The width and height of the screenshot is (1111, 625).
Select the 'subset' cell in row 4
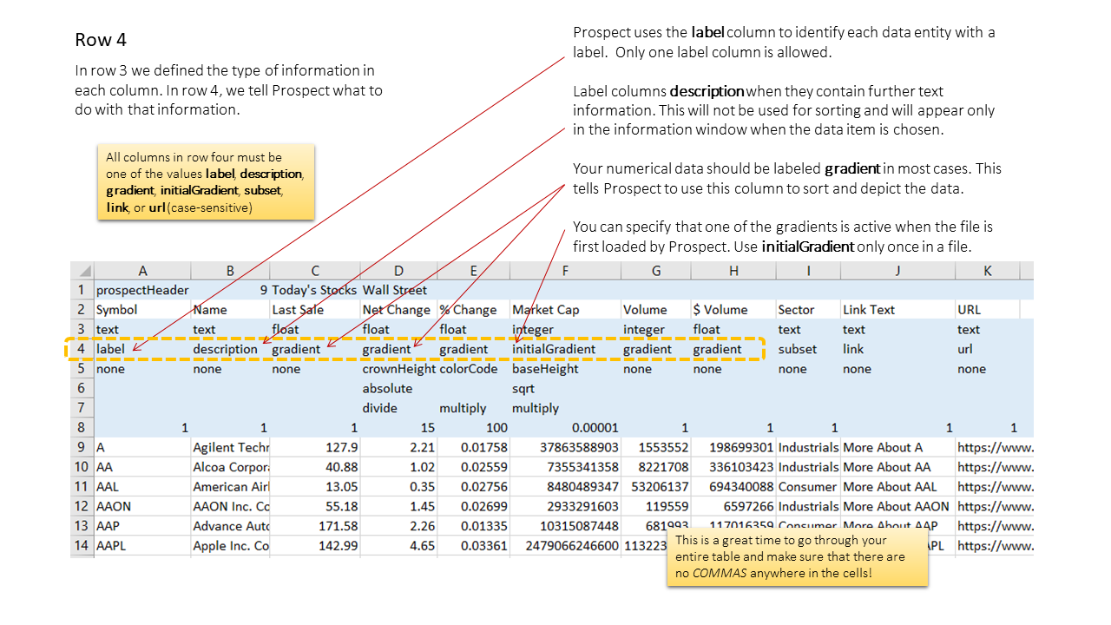click(808, 349)
